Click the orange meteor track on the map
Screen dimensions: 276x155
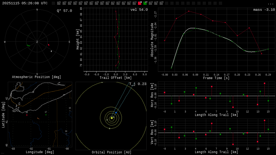(38, 118)
